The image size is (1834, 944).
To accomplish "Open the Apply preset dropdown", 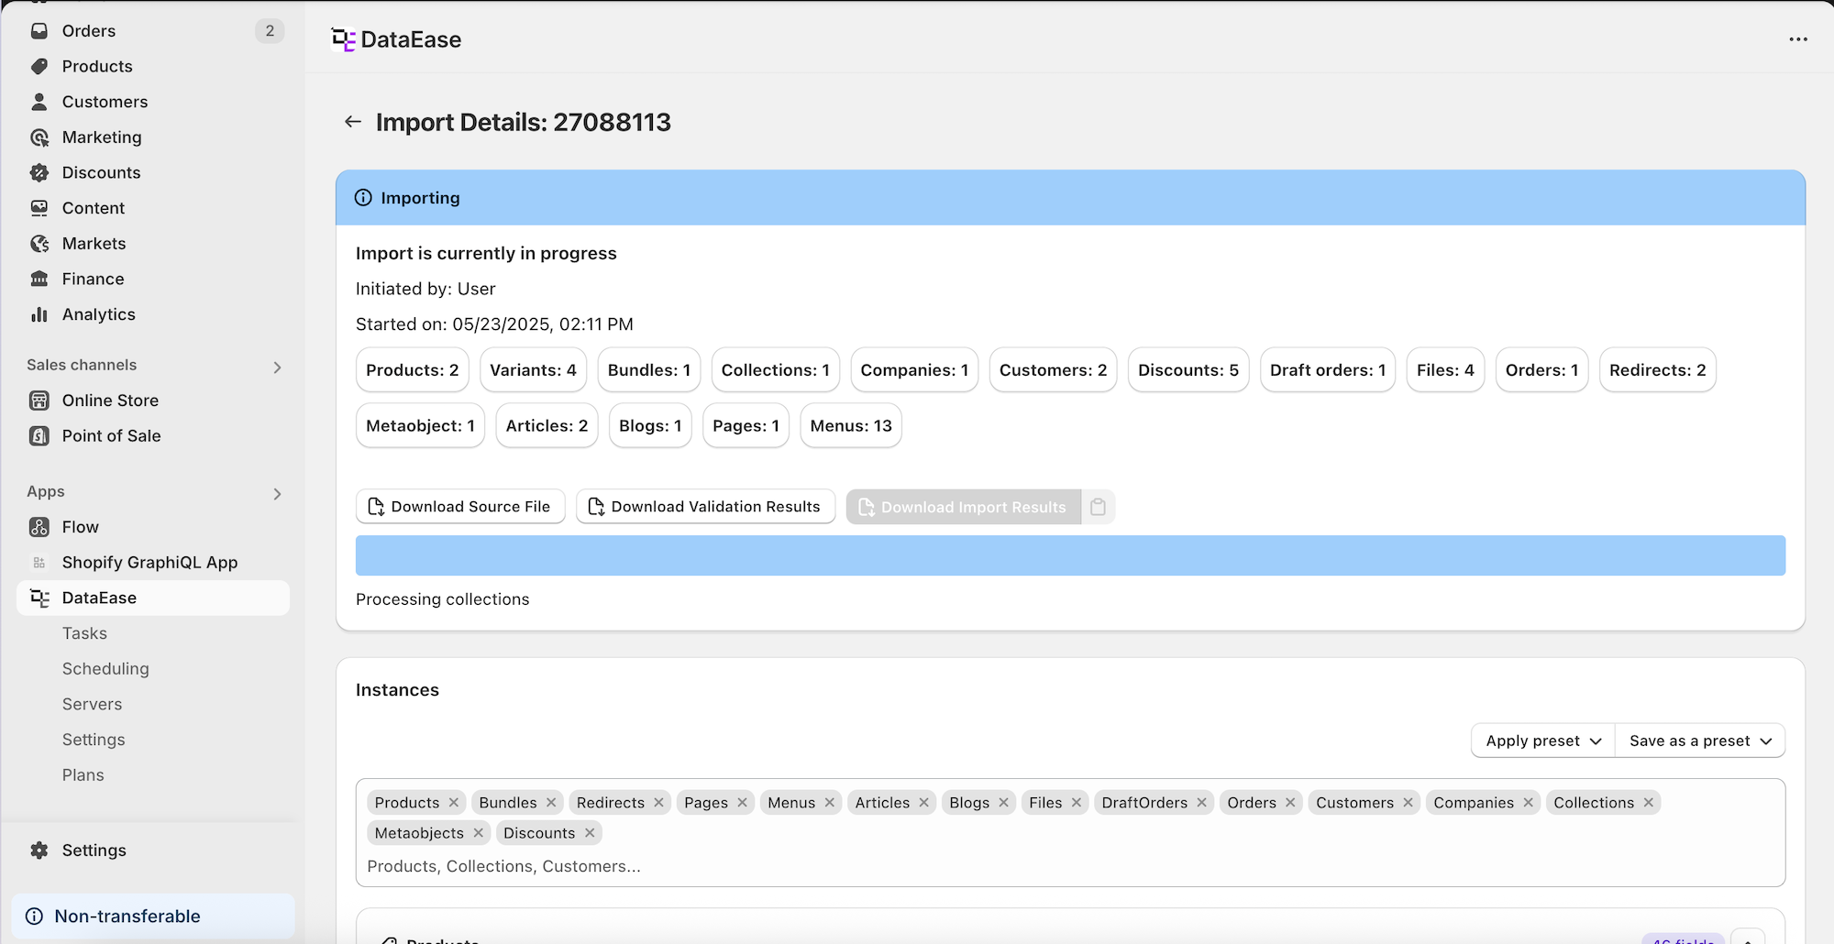I will (1543, 741).
